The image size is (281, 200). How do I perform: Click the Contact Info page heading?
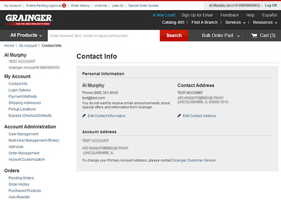click(x=97, y=56)
